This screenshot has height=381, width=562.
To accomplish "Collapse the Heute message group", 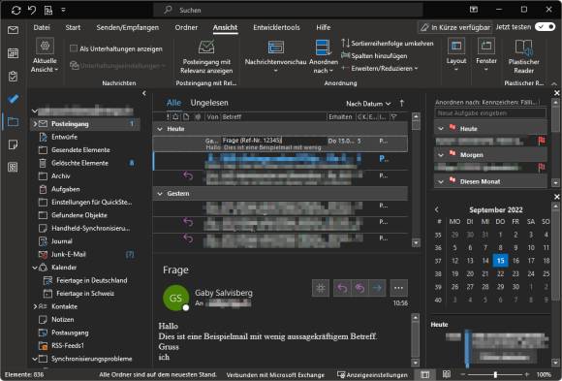I will 160,129.
